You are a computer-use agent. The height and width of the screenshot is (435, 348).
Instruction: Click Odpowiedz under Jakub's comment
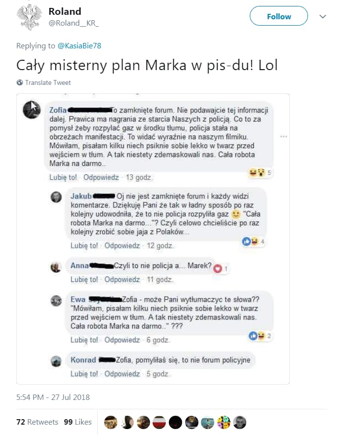122,245
